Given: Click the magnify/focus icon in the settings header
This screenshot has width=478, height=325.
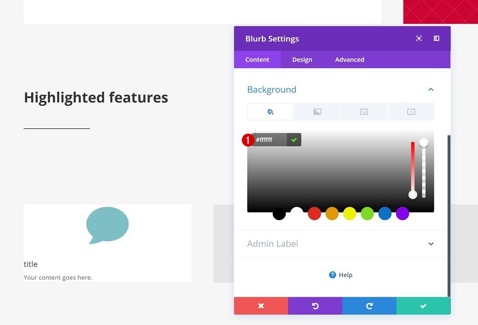Looking at the screenshot, I should (x=418, y=38).
